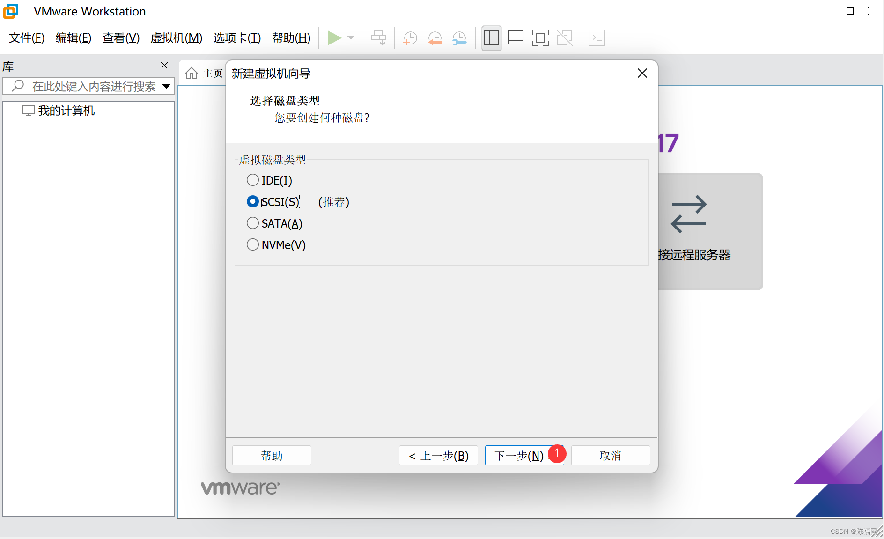The height and width of the screenshot is (539, 884).
Task: Click the library search magnifier icon
Action: 18,86
